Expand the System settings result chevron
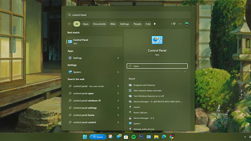 tap(118, 72)
